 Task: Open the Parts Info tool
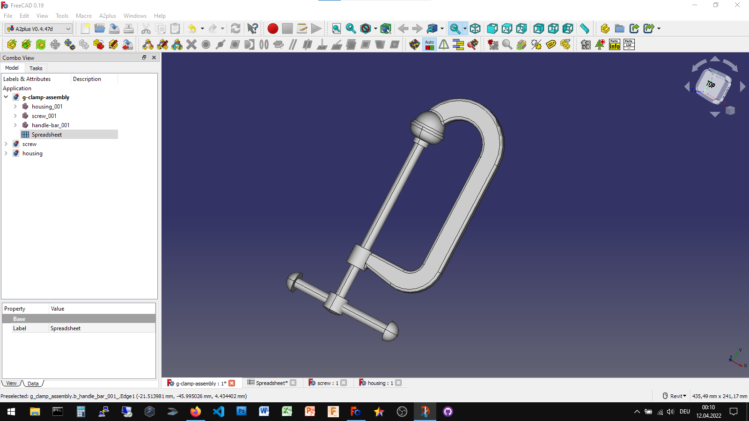pyautogui.click(x=614, y=44)
